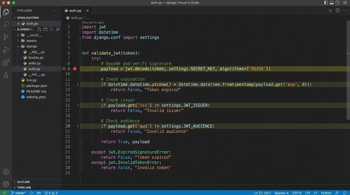Open the Accounts icon at bottom left
This screenshot has width=350, height=195.
pos(6,172)
